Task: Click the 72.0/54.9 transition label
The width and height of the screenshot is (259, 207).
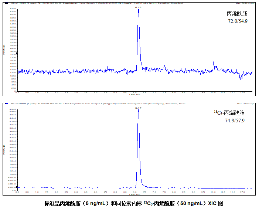Action: [x=238, y=21]
